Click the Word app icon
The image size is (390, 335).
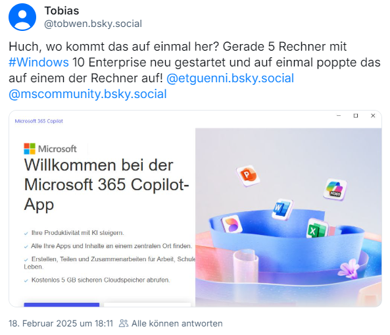(282, 209)
